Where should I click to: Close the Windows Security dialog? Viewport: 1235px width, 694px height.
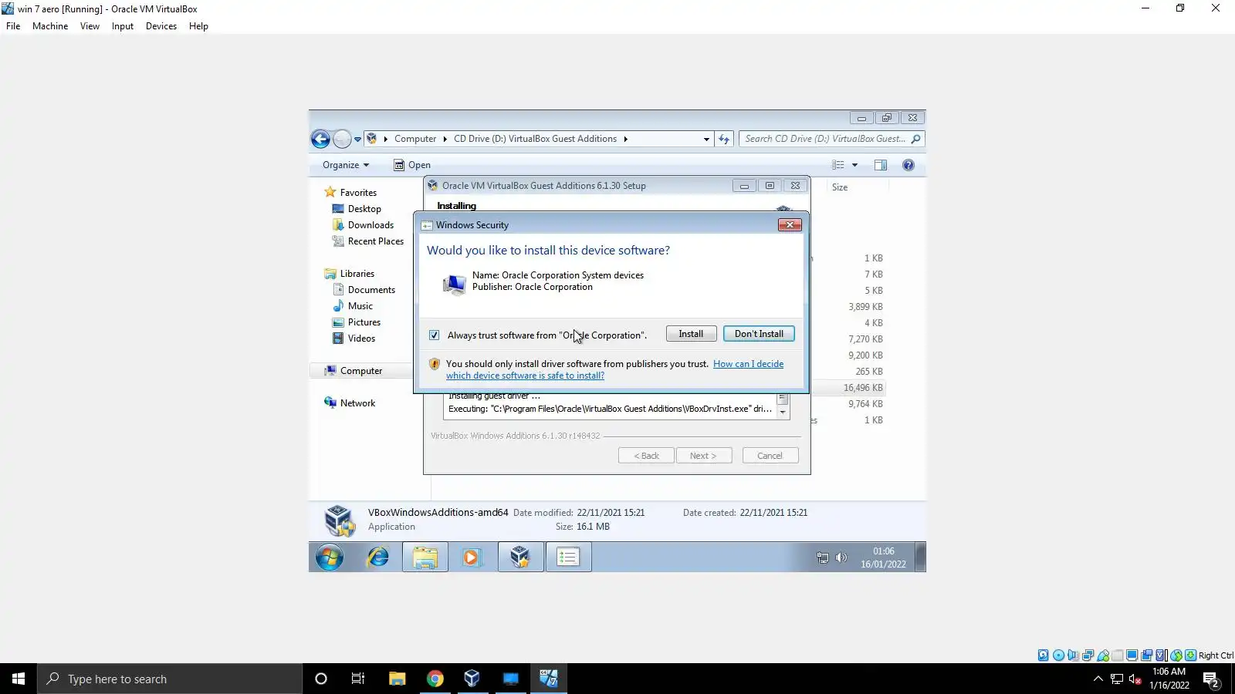(789, 224)
